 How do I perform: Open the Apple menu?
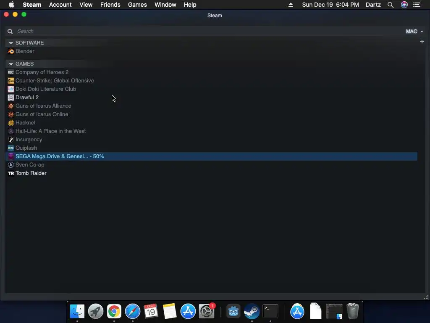point(11,5)
